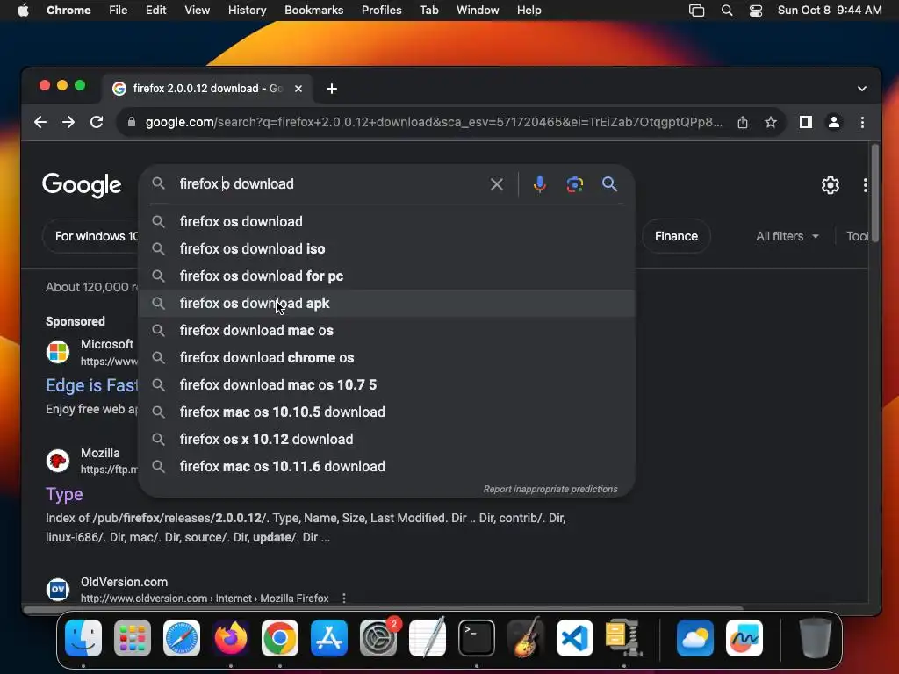Choose suggestion 'firefox os download apk'
The image size is (899, 674).
[x=387, y=303]
